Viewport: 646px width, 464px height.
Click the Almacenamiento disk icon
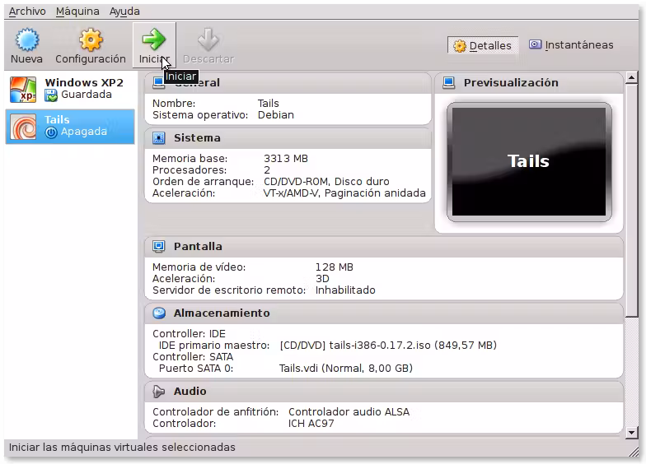[x=159, y=313]
